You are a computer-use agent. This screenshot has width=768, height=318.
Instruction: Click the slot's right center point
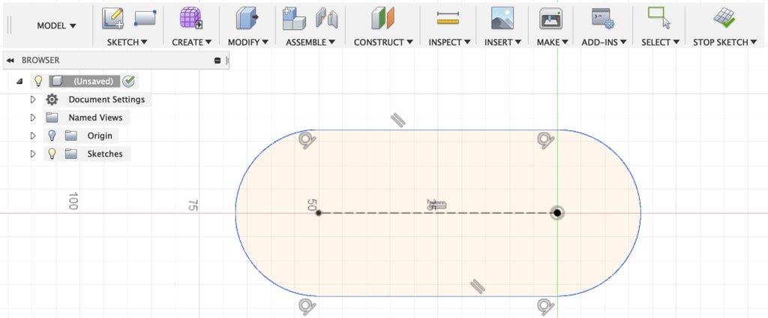pos(557,213)
